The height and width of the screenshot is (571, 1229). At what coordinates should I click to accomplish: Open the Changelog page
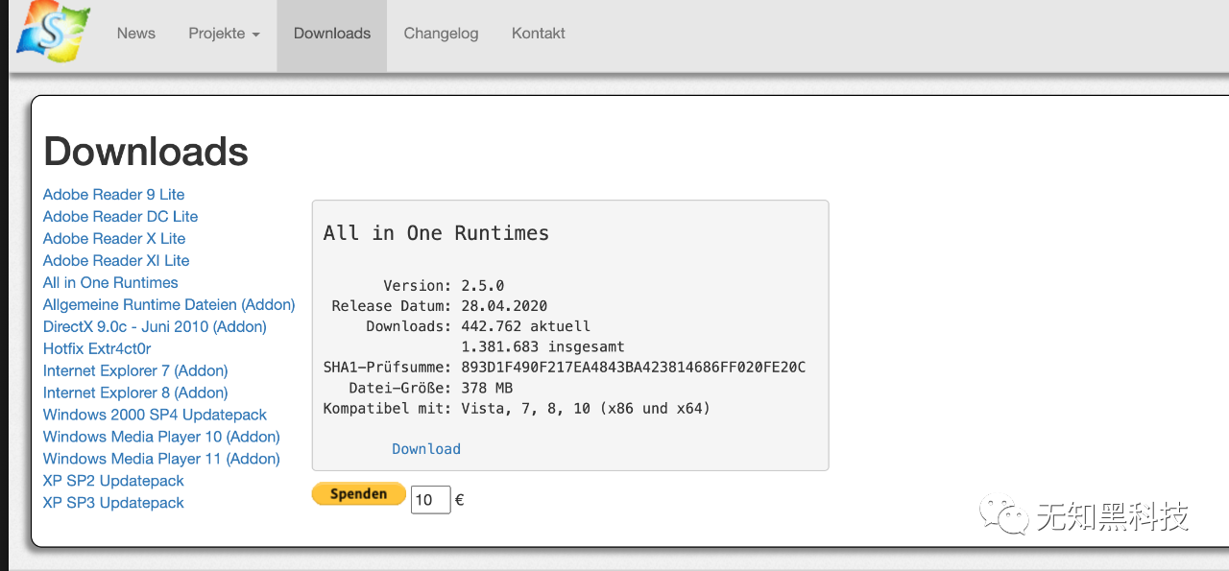[x=441, y=34]
